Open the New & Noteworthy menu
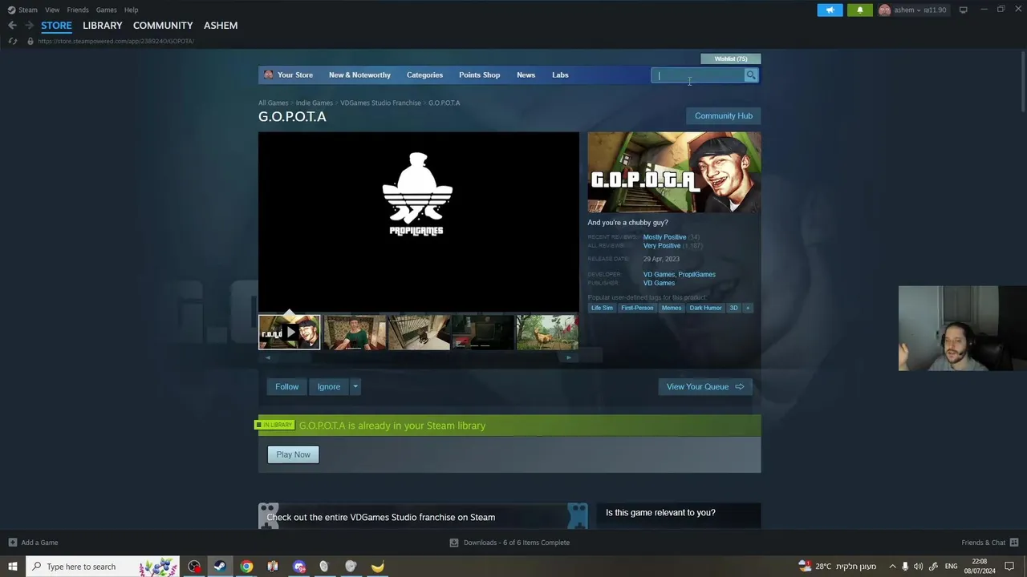 pyautogui.click(x=359, y=75)
